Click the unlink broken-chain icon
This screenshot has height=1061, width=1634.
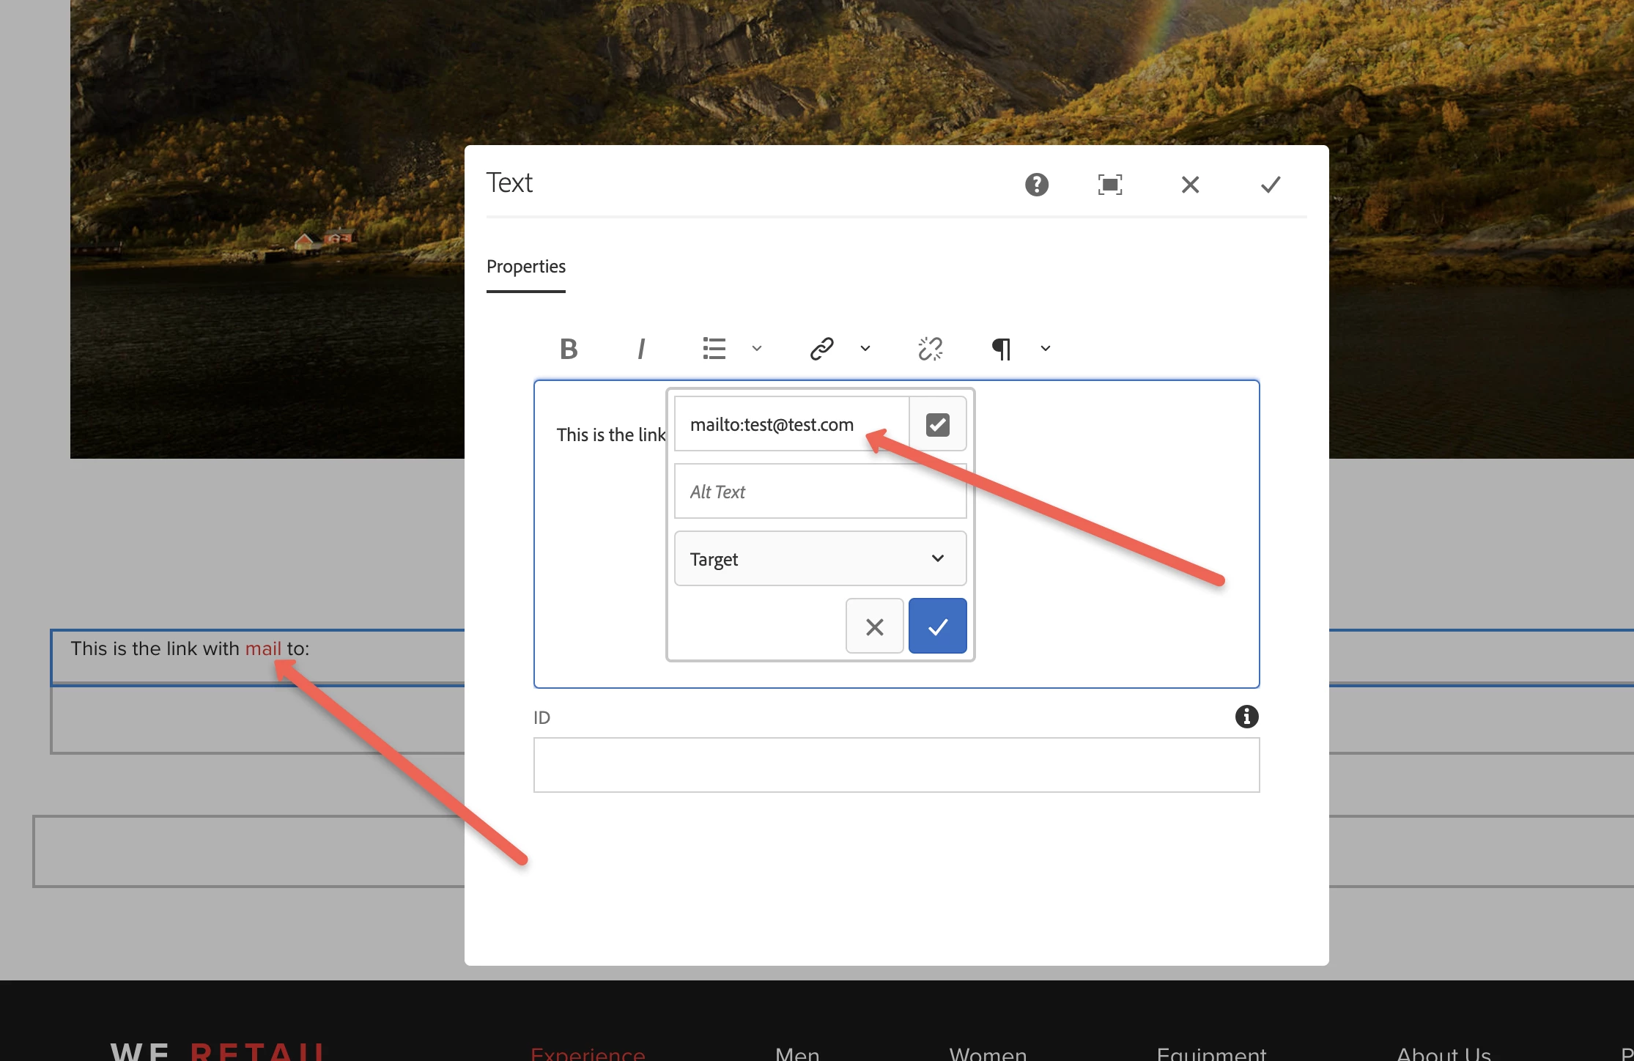[x=930, y=349]
